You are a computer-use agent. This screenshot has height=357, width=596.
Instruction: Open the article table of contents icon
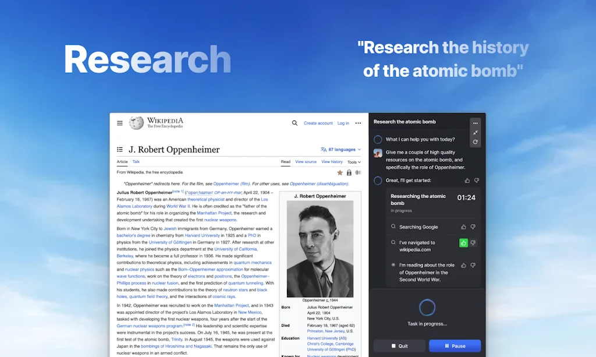pos(120,150)
